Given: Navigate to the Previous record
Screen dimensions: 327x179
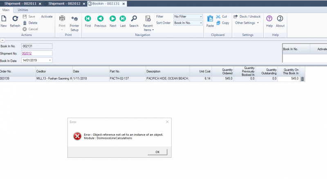Looking at the screenshot, I should (100, 19).
